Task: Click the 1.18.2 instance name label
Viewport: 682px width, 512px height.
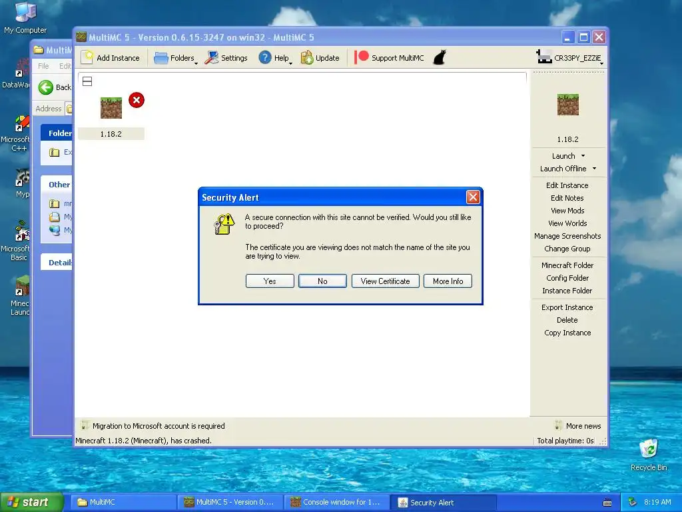Action: click(x=111, y=133)
